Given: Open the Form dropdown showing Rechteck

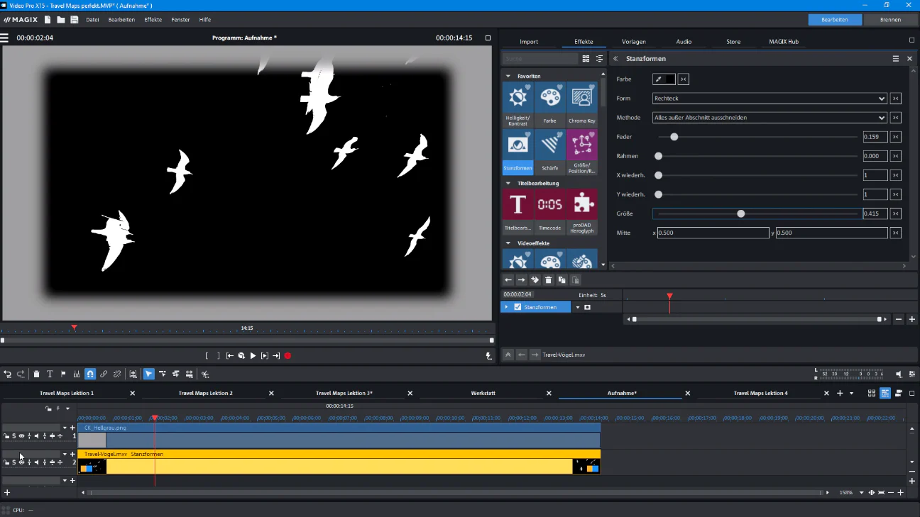Looking at the screenshot, I should click(770, 99).
